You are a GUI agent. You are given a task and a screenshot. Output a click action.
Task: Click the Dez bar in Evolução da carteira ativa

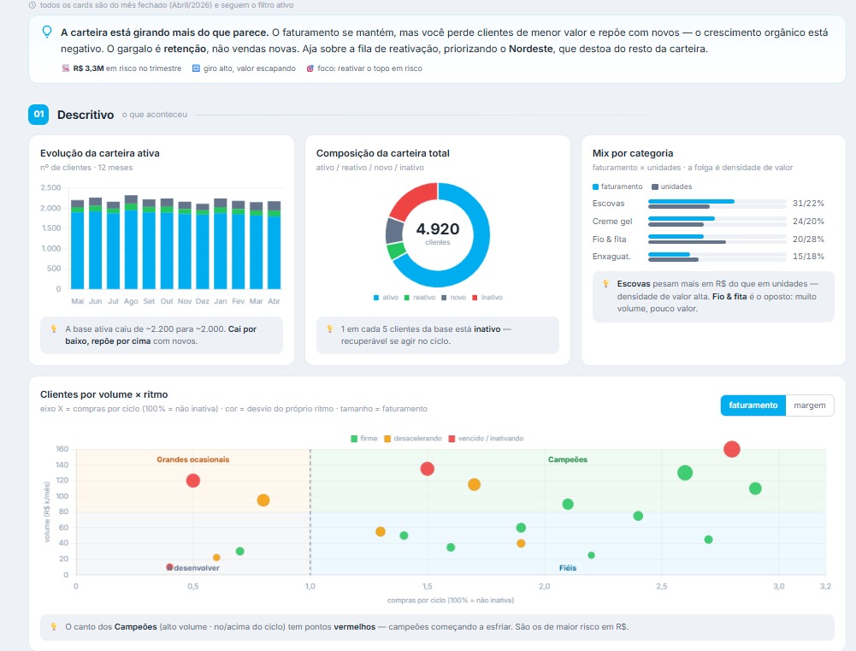click(203, 246)
